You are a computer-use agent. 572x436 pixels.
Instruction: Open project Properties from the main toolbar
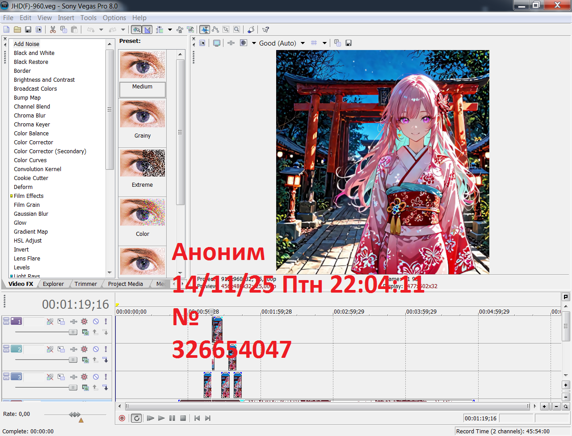pos(39,29)
